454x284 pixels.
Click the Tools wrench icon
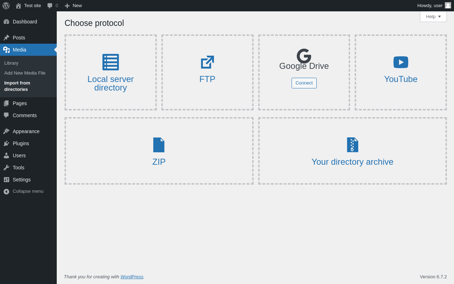point(6,168)
